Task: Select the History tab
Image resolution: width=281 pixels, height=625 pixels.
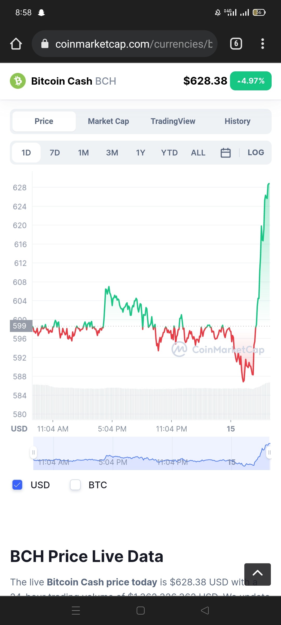Action: pyautogui.click(x=238, y=121)
